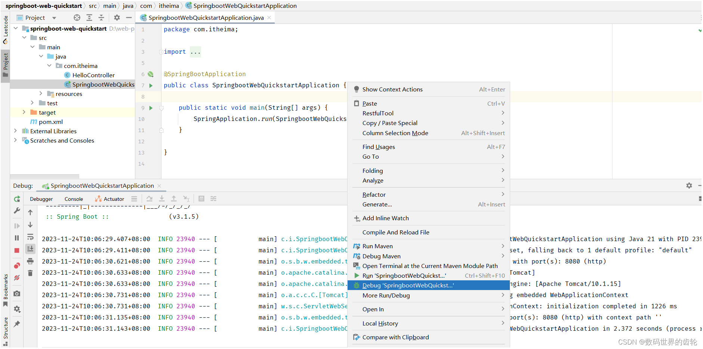Click the Run to Cursor toolbar icon
Image resolution: width=703 pixels, height=349 pixels.
(x=186, y=199)
